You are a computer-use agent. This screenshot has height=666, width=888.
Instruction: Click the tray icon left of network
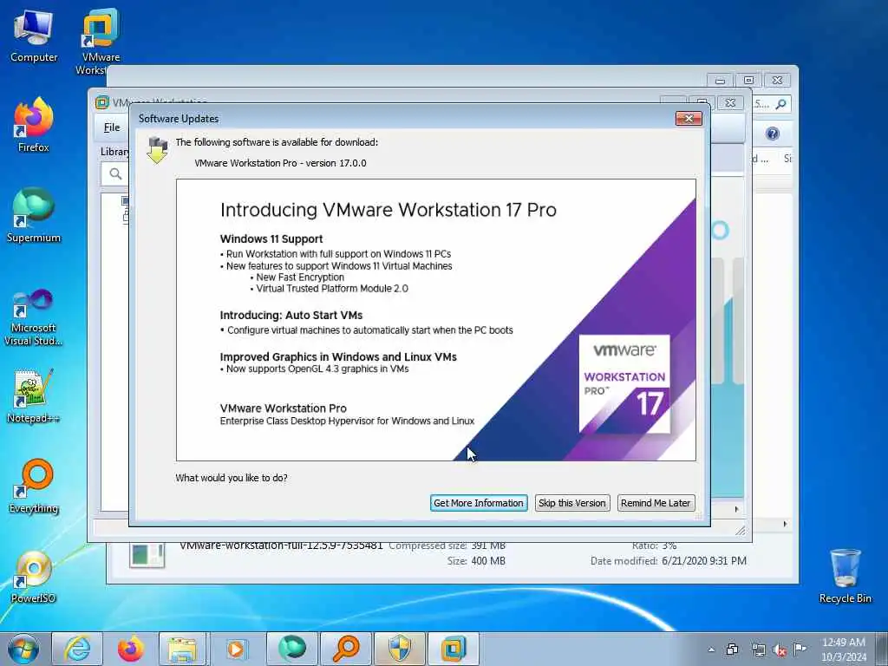733,650
